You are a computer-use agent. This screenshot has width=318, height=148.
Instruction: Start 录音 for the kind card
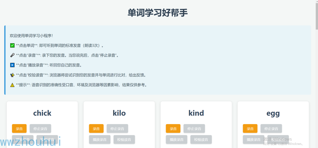(173, 129)
